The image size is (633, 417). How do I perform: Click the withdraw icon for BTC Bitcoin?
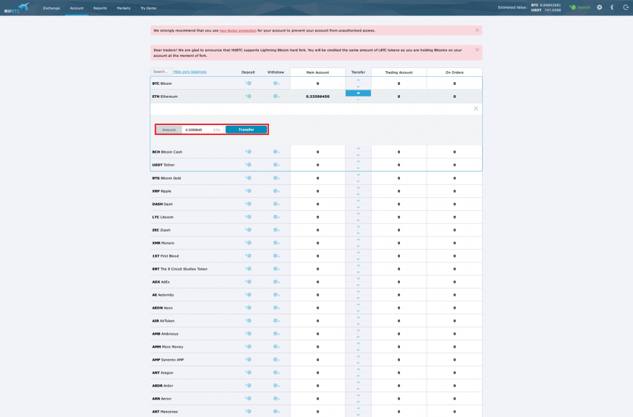click(276, 84)
